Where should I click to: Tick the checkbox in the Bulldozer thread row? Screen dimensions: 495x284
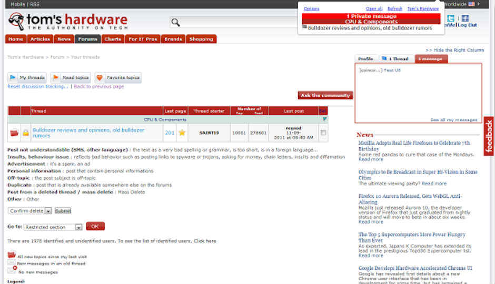323,133
